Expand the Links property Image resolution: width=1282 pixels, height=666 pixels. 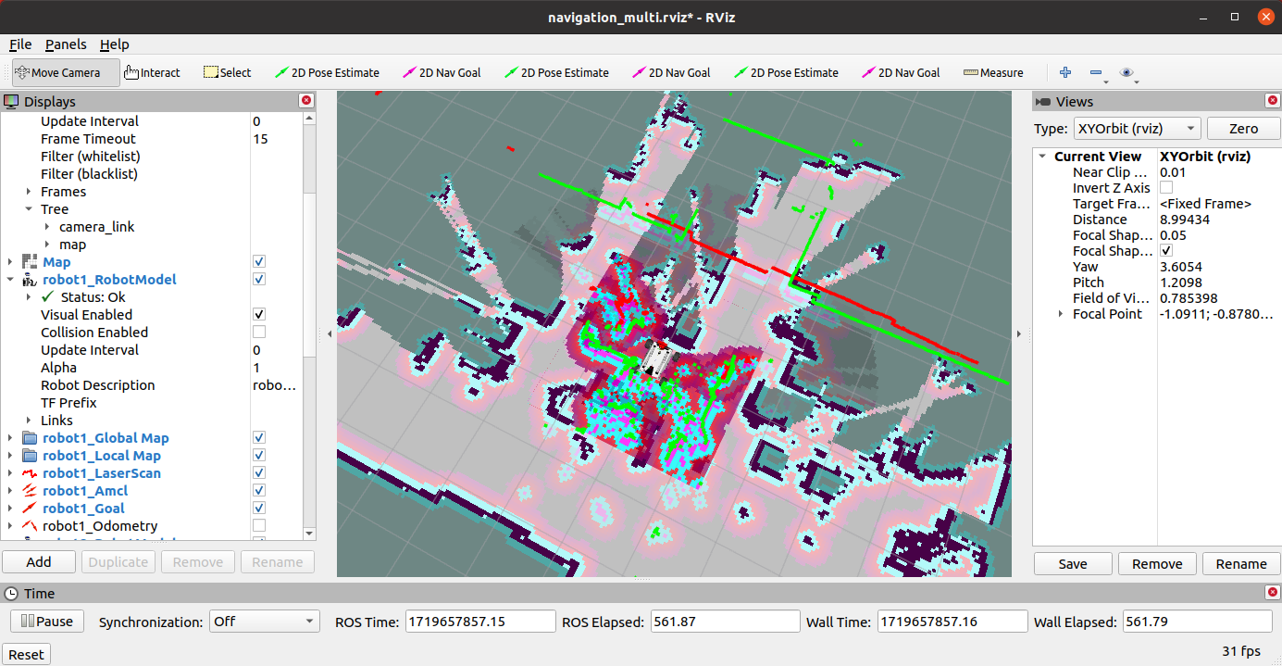coord(29,421)
